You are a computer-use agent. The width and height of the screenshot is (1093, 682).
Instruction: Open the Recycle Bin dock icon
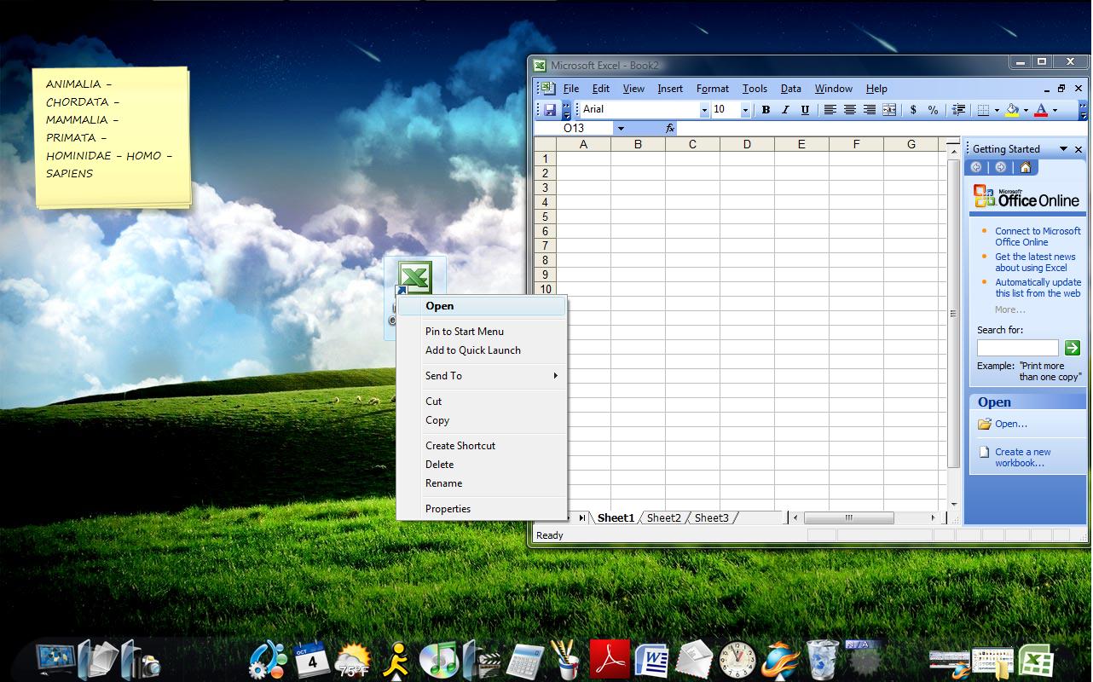click(x=823, y=660)
